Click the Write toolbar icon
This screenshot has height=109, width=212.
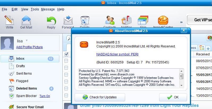pyautogui.click(x=9, y=20)
